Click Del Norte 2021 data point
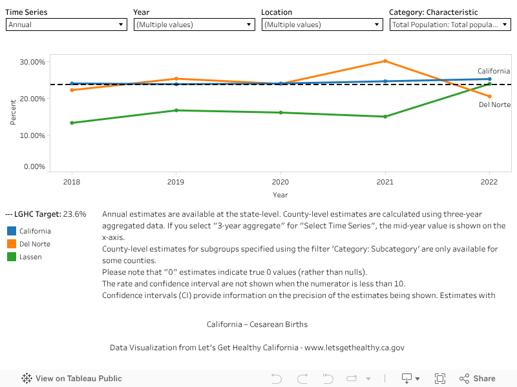This screenshot has width=517, height=387. pyautogui.click(x=385, y=61)
